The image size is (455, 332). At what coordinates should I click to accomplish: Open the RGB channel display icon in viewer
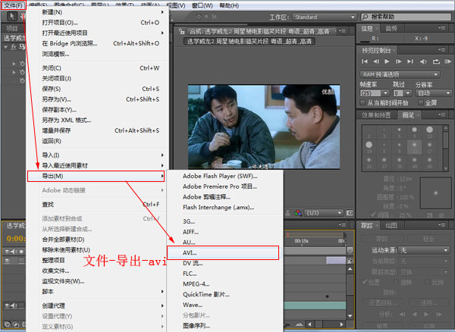(298, 213)
